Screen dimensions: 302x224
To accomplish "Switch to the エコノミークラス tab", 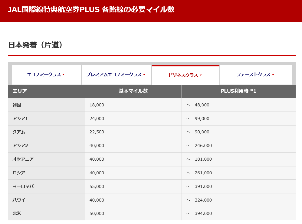I will [46, 75].
